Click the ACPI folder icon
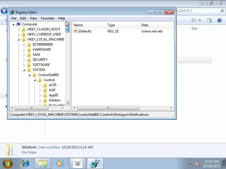Screen dimensions: 226x169 [45, 85]
